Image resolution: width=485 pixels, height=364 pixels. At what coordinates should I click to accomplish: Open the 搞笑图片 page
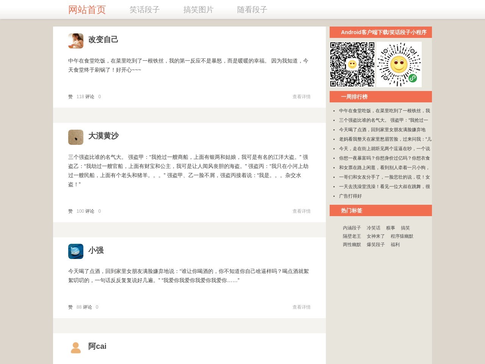click(198, 10)
